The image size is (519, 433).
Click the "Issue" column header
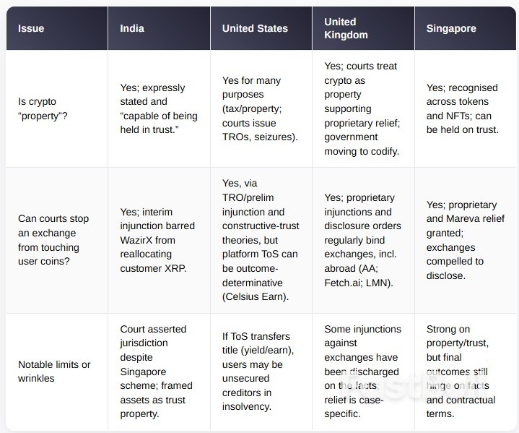click(x=31, y=28)
